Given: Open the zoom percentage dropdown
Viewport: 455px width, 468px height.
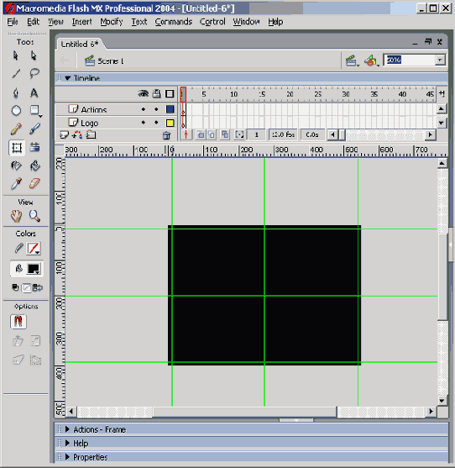Looking at the screenshot, I should pos(440,60).
